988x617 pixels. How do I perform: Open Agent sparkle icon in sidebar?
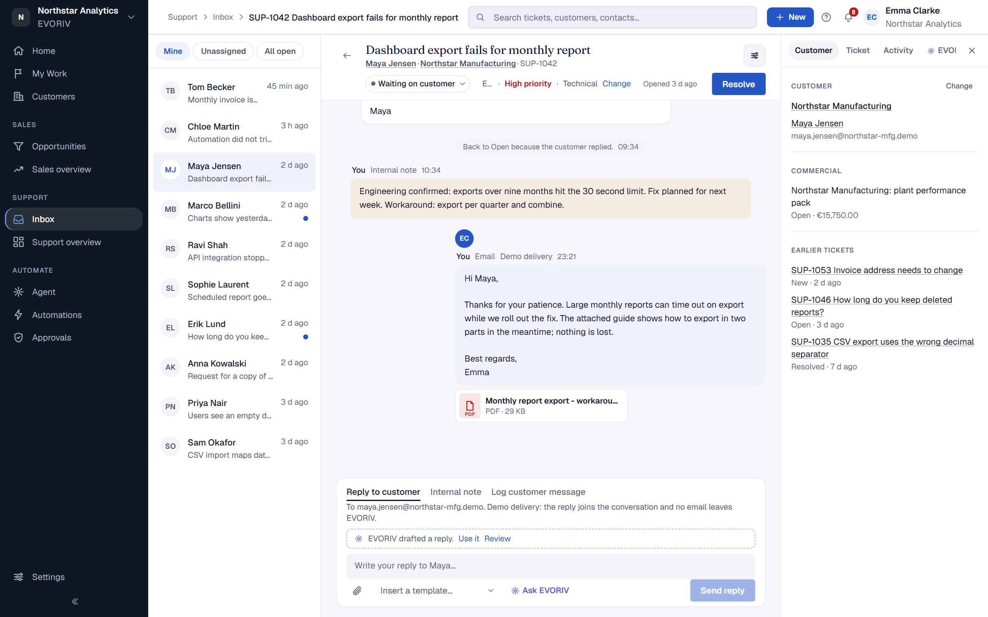[19, 292]
